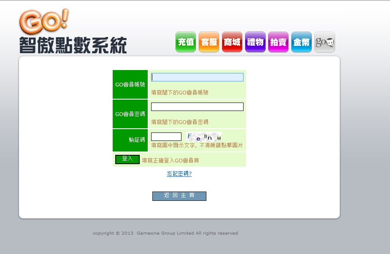Screen dimensions: 390x254
Task: Click the grey goQ icon
Action: (x=325, y=42)
